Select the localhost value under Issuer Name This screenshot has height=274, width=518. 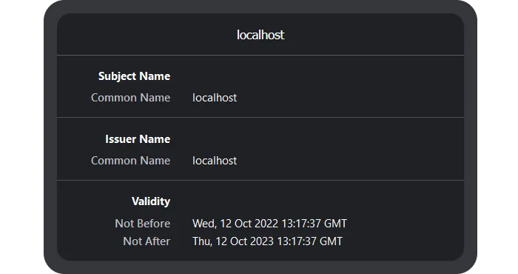(215, 160)
